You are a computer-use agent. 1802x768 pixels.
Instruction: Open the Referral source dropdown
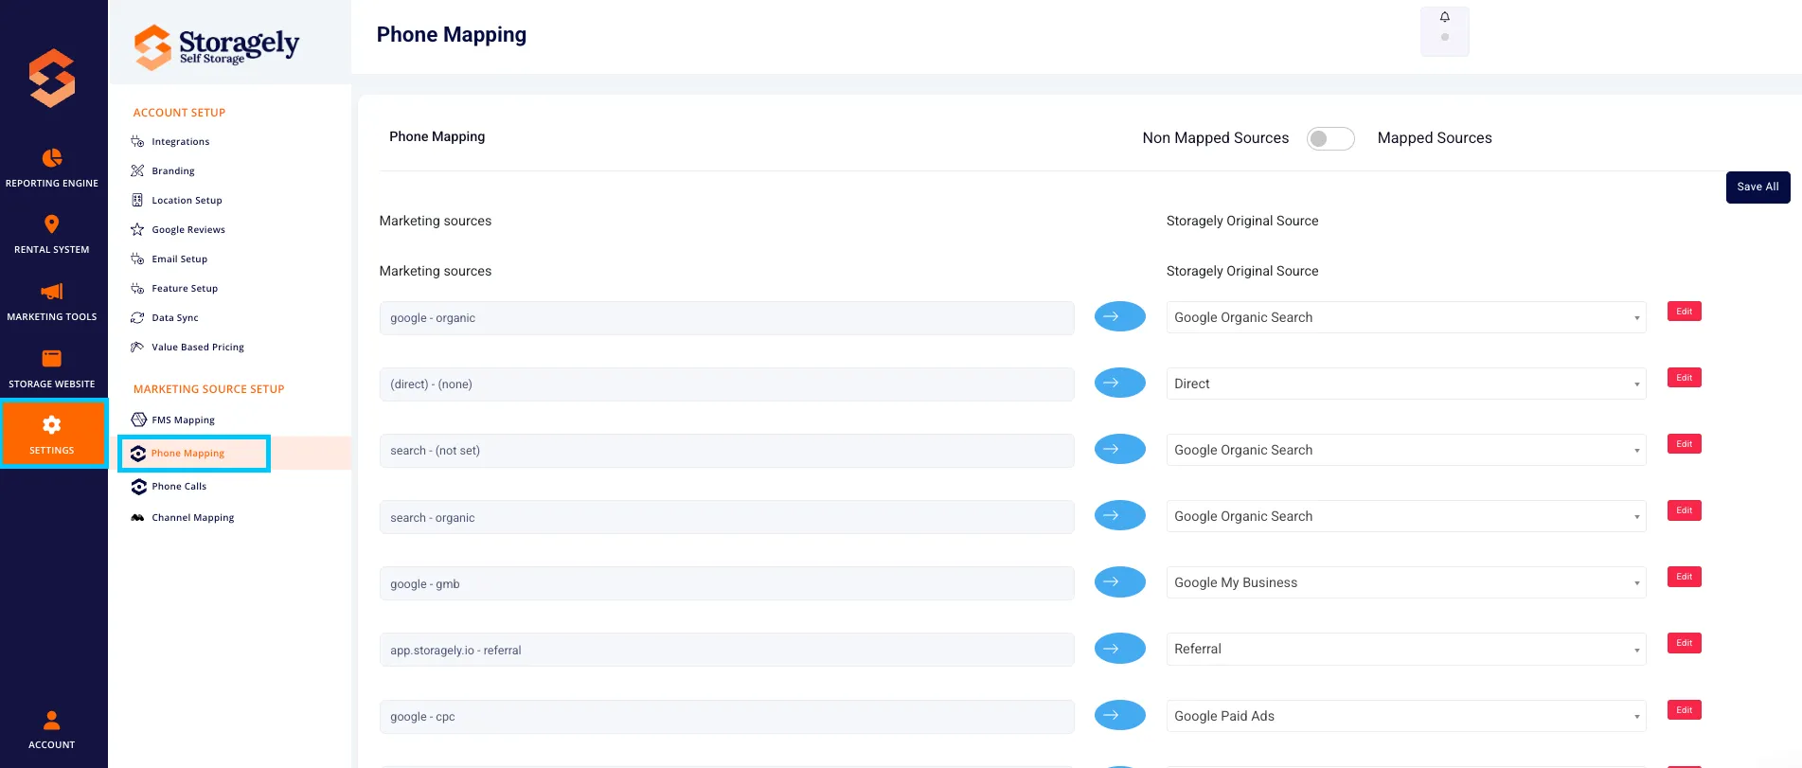pos(1406,649)
